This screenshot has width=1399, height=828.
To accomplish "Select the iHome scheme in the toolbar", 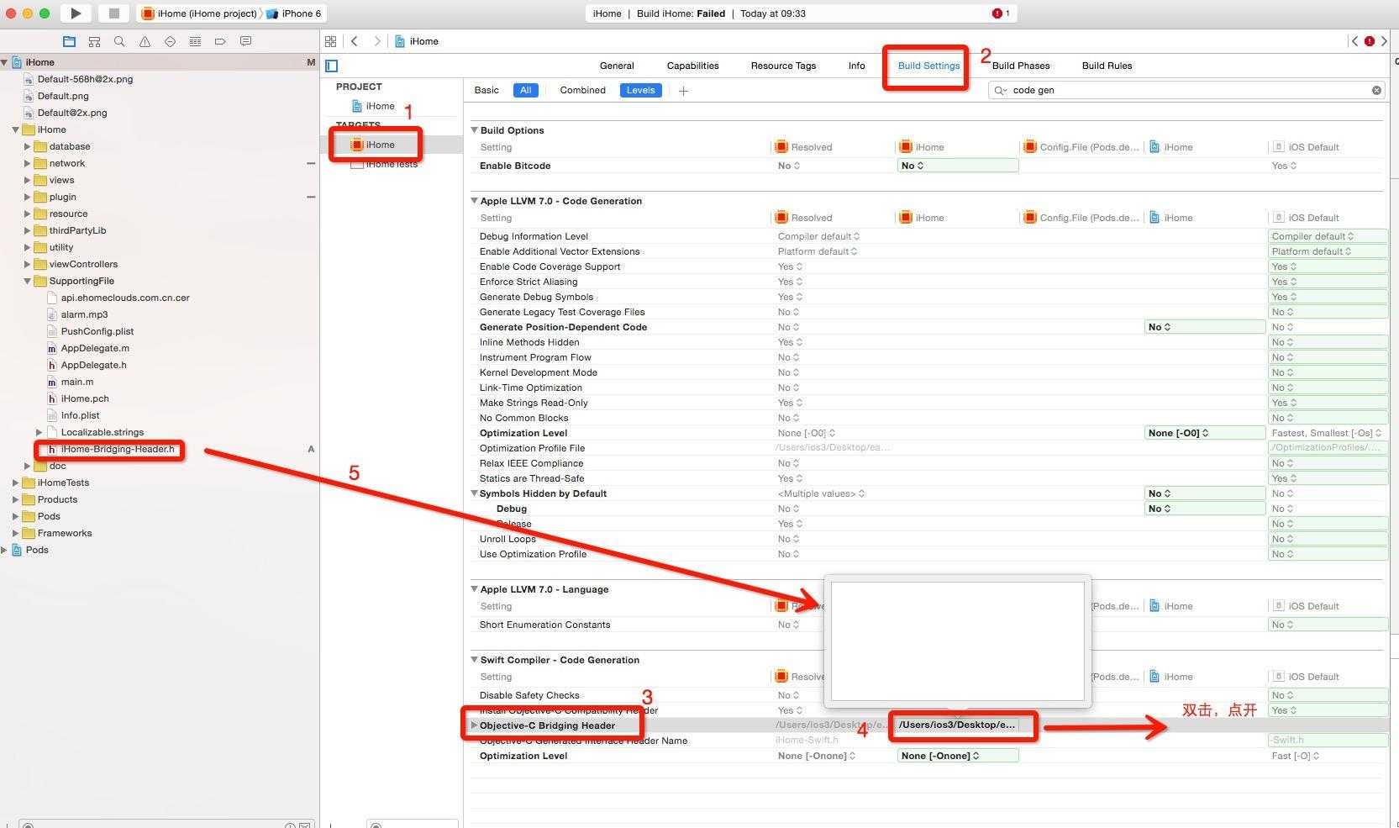I will pyautogui.click(x=199, y=13).
